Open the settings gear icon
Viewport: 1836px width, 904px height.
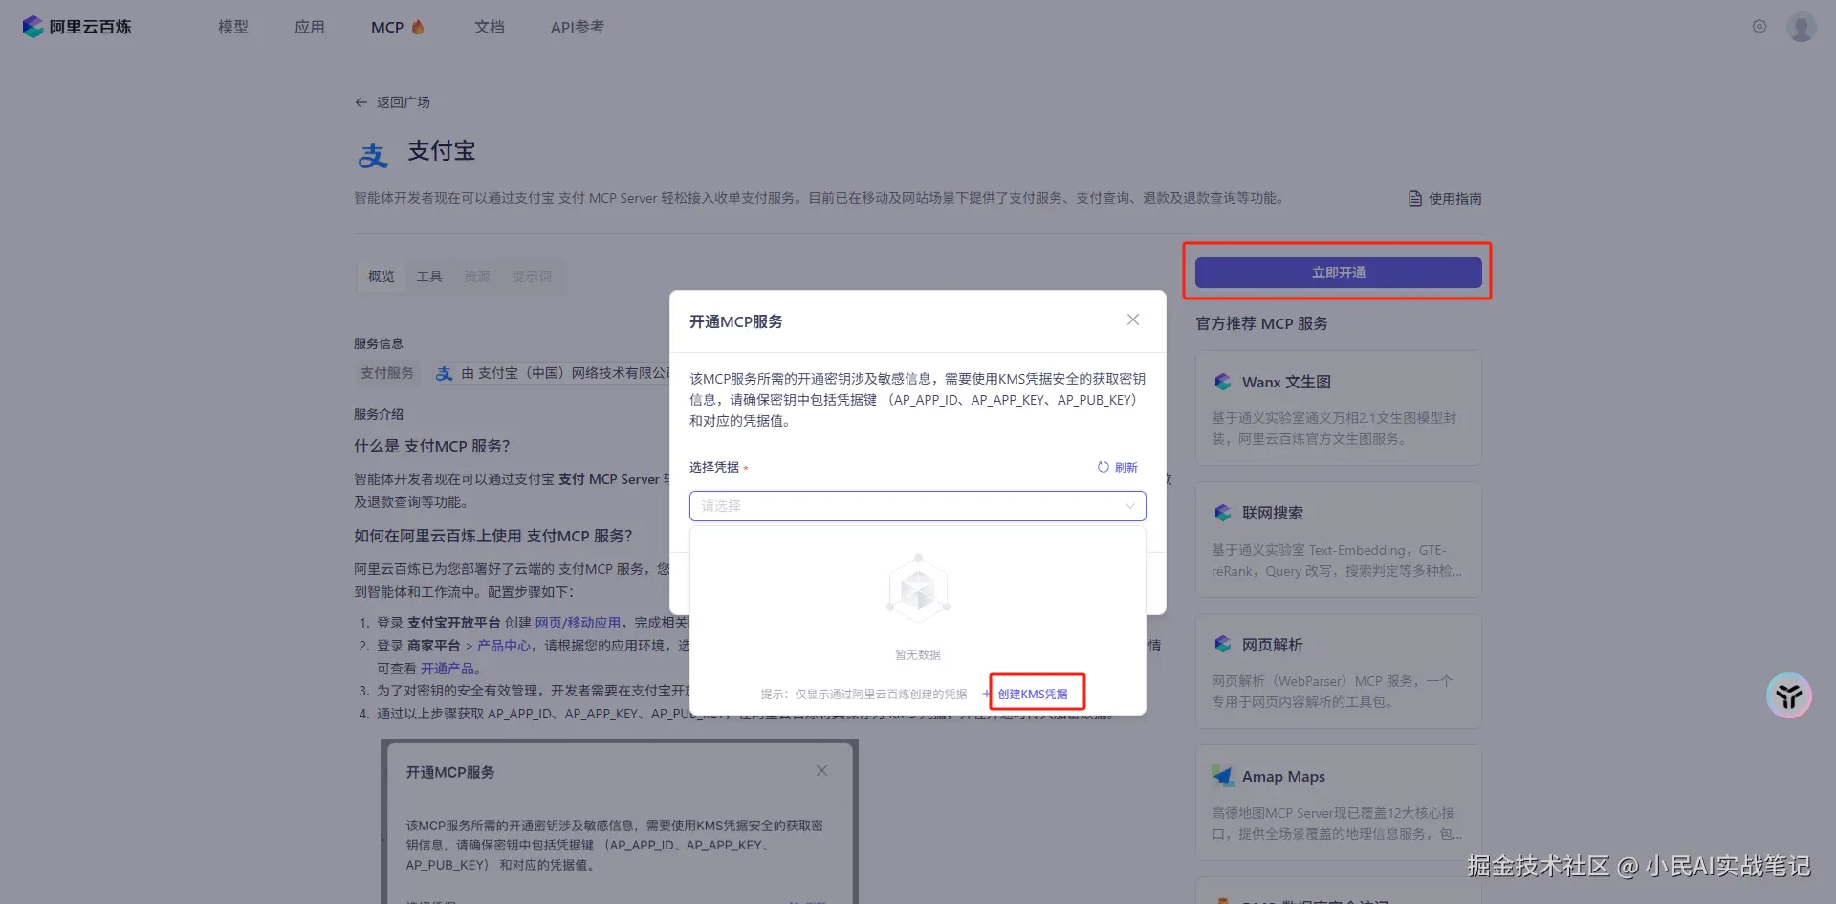point(1759,27)
